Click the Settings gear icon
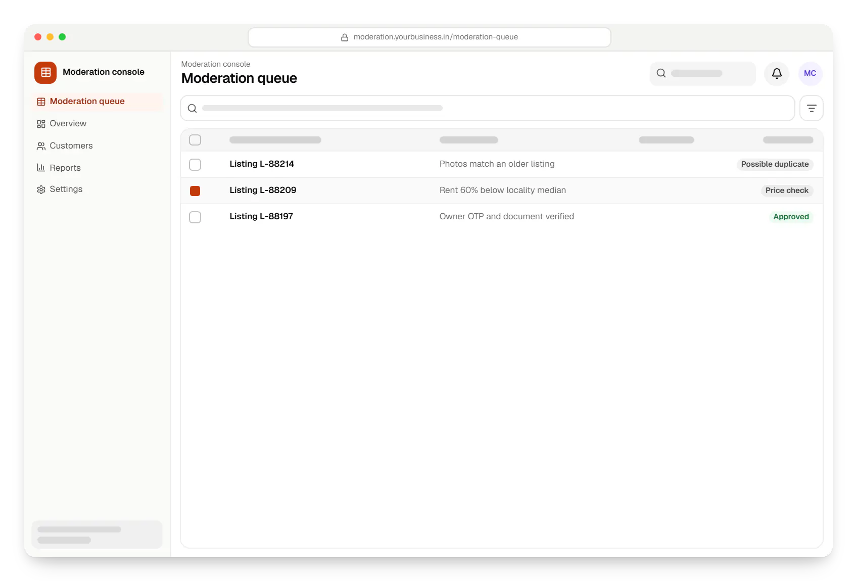 tap(41, 189)
